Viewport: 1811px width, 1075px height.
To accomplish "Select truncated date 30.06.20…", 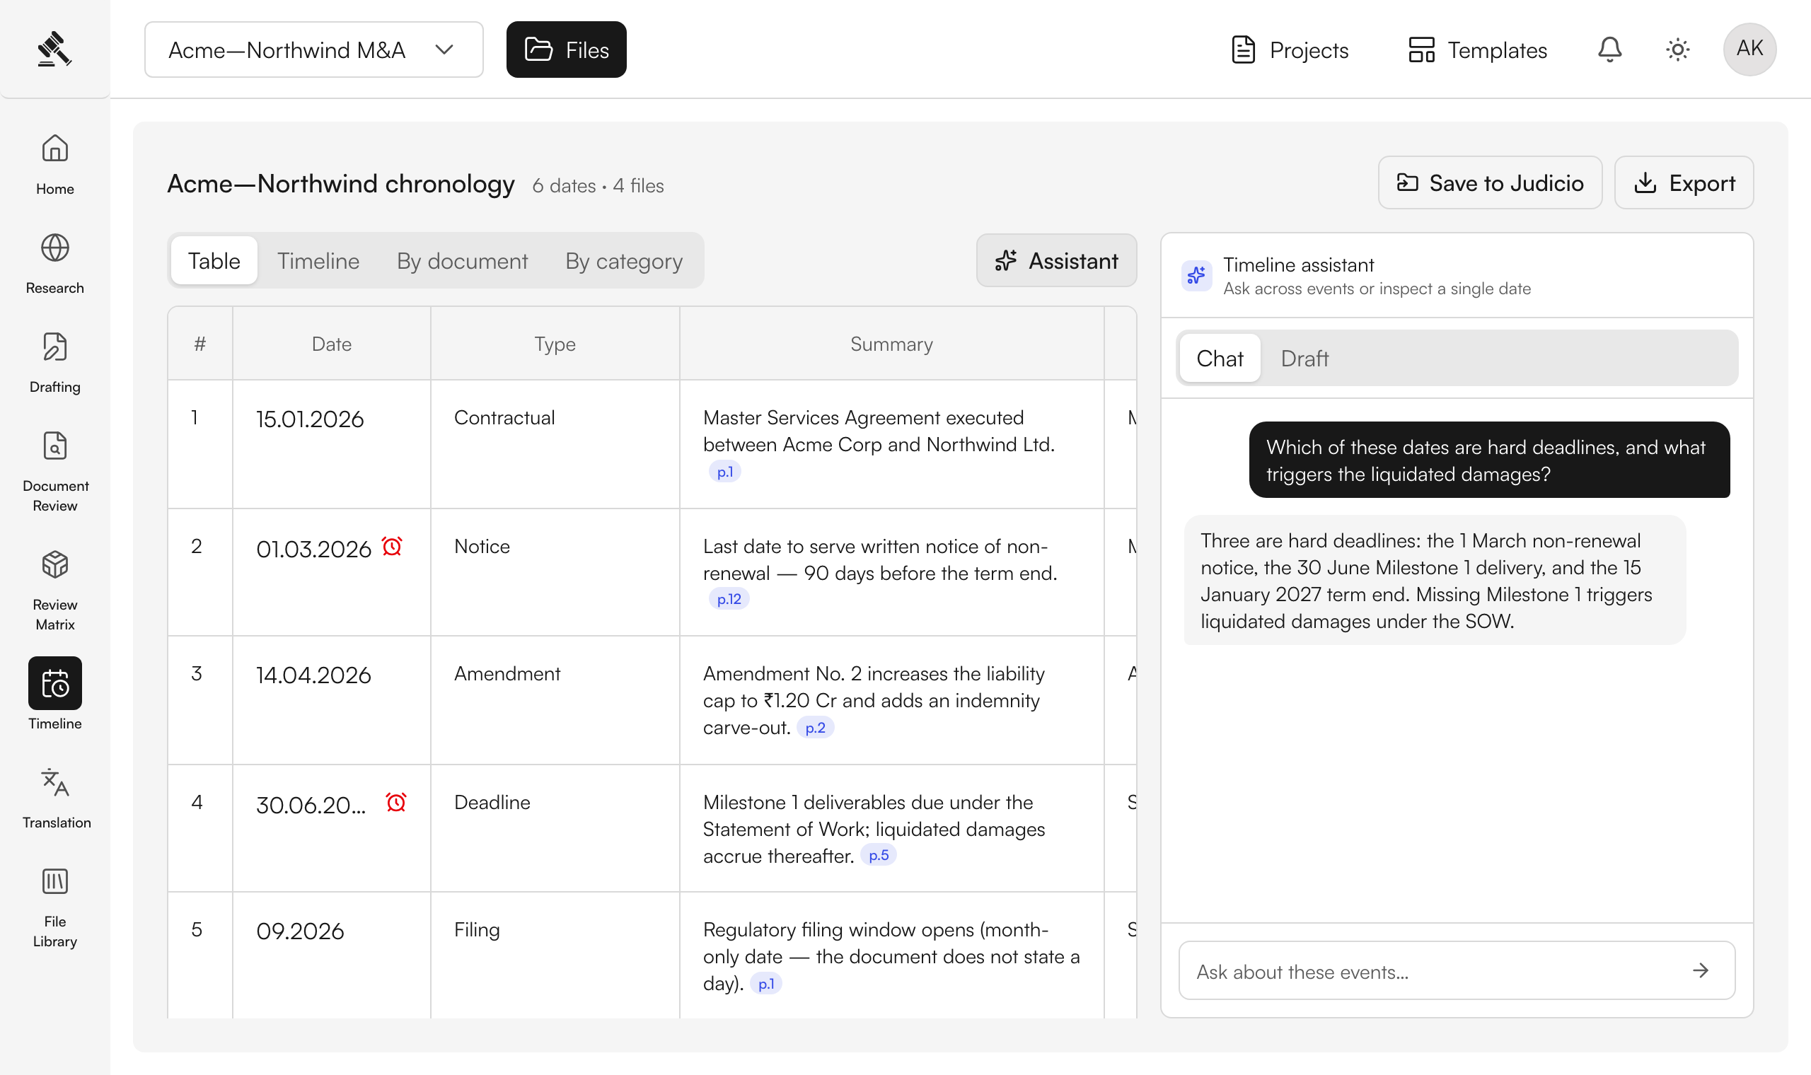I will (x=311, y=805).
